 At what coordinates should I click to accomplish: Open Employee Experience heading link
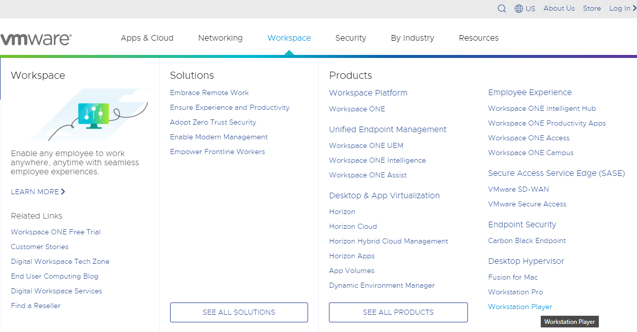[530, 92]
